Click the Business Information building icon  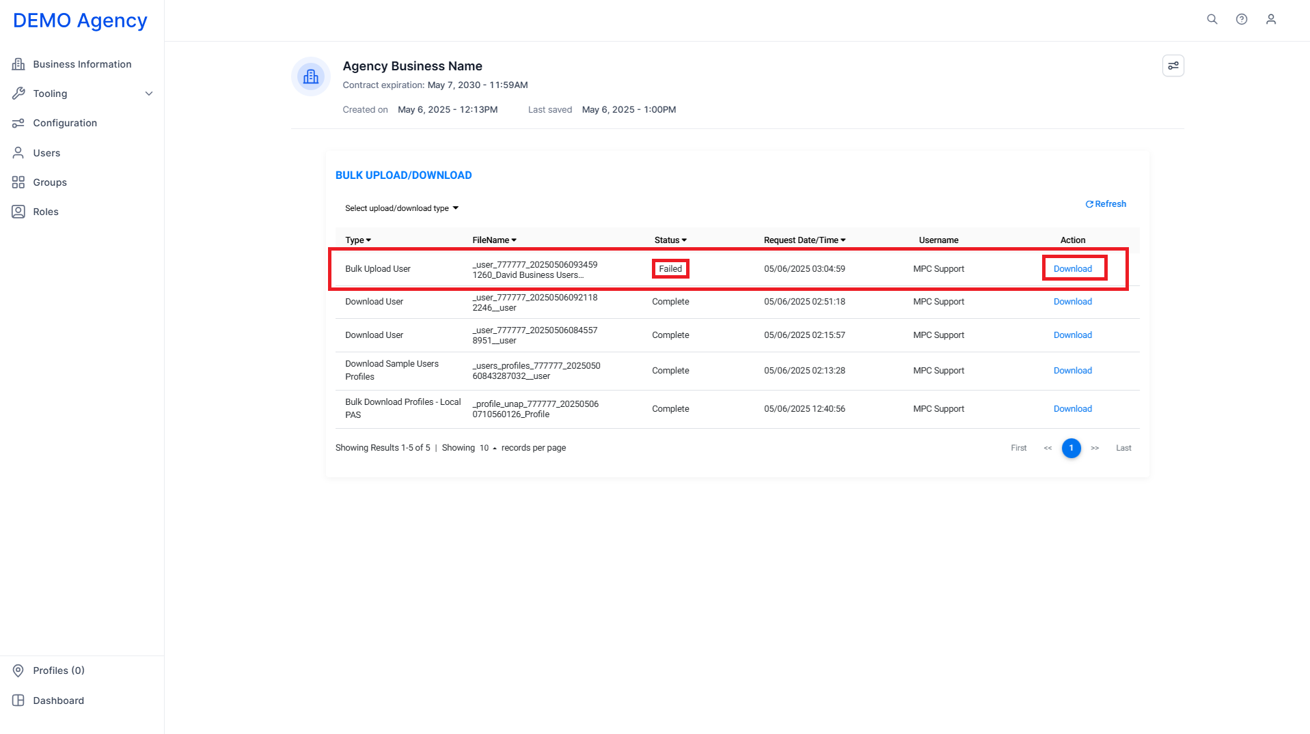click(18, 64)
